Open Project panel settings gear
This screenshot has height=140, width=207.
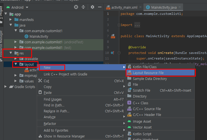[92, 7]
